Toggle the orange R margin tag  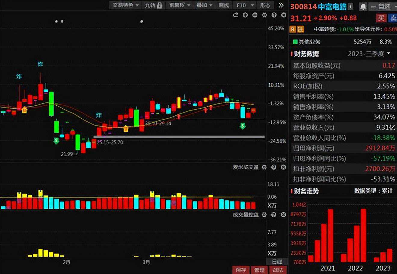click(x=293, y=29)
